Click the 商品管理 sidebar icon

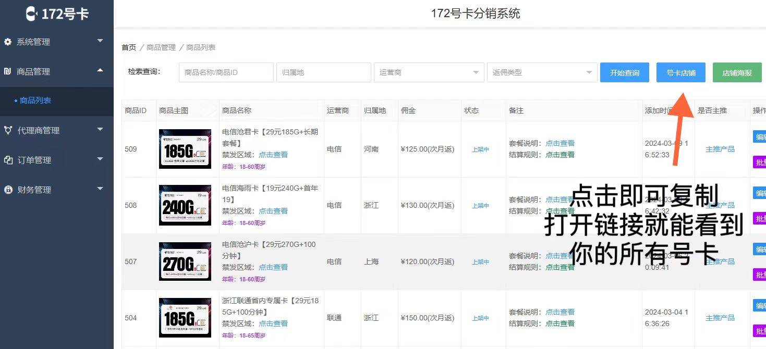coord(8,71)
